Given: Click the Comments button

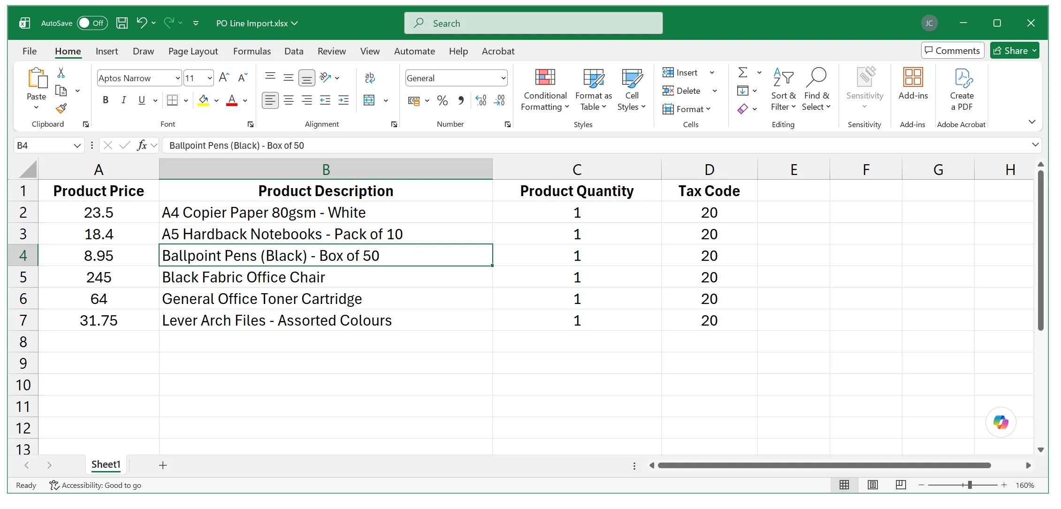Looking at the screenshot, I should click(x=952, y=51).
